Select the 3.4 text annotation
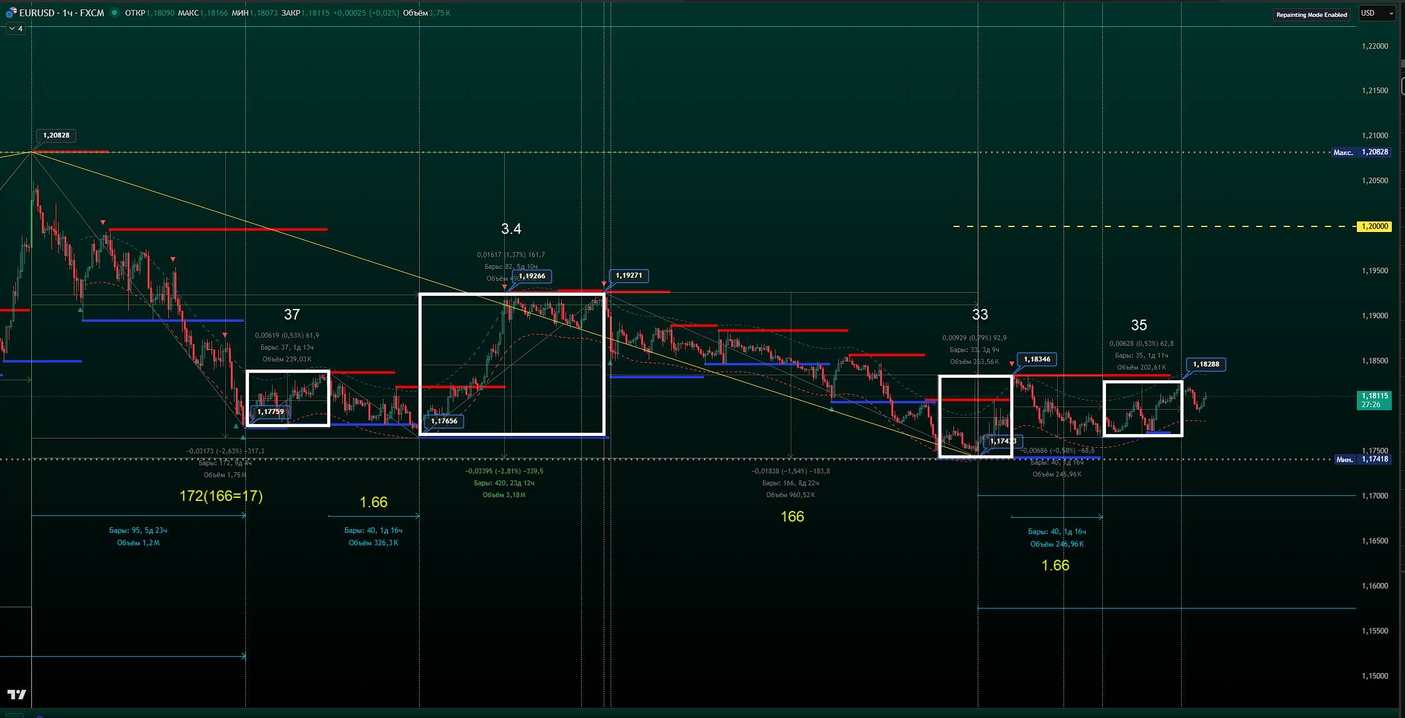The height and width of the screenshot is (718, 1405). pos(510,229)
